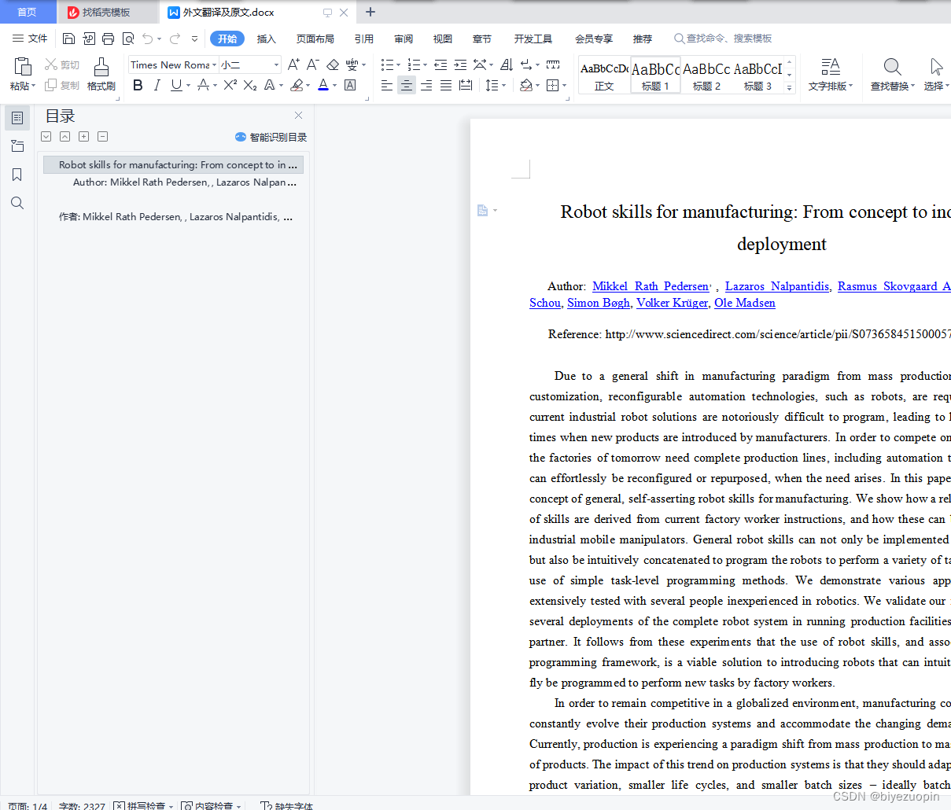Open the 文字排版 text layout dropdown
The width and height of the screenshot is (951, 810).
tap(831, 74)
